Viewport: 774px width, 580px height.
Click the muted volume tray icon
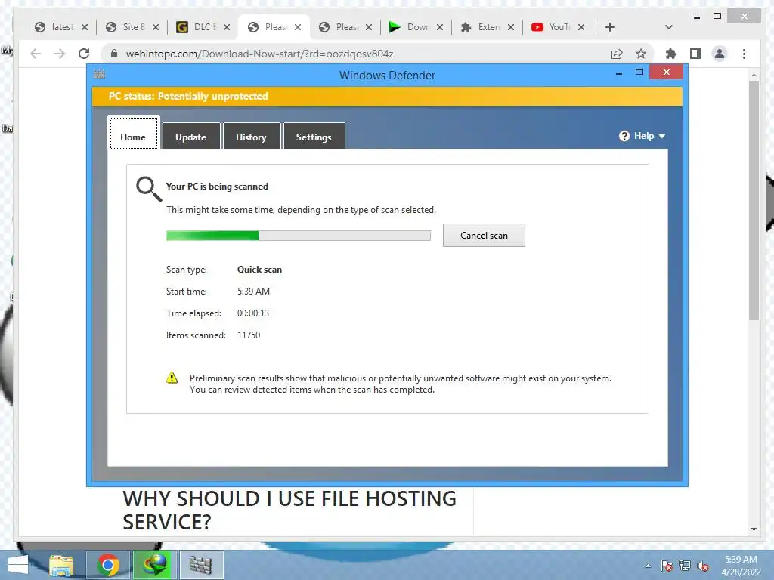tap(703, 566)
